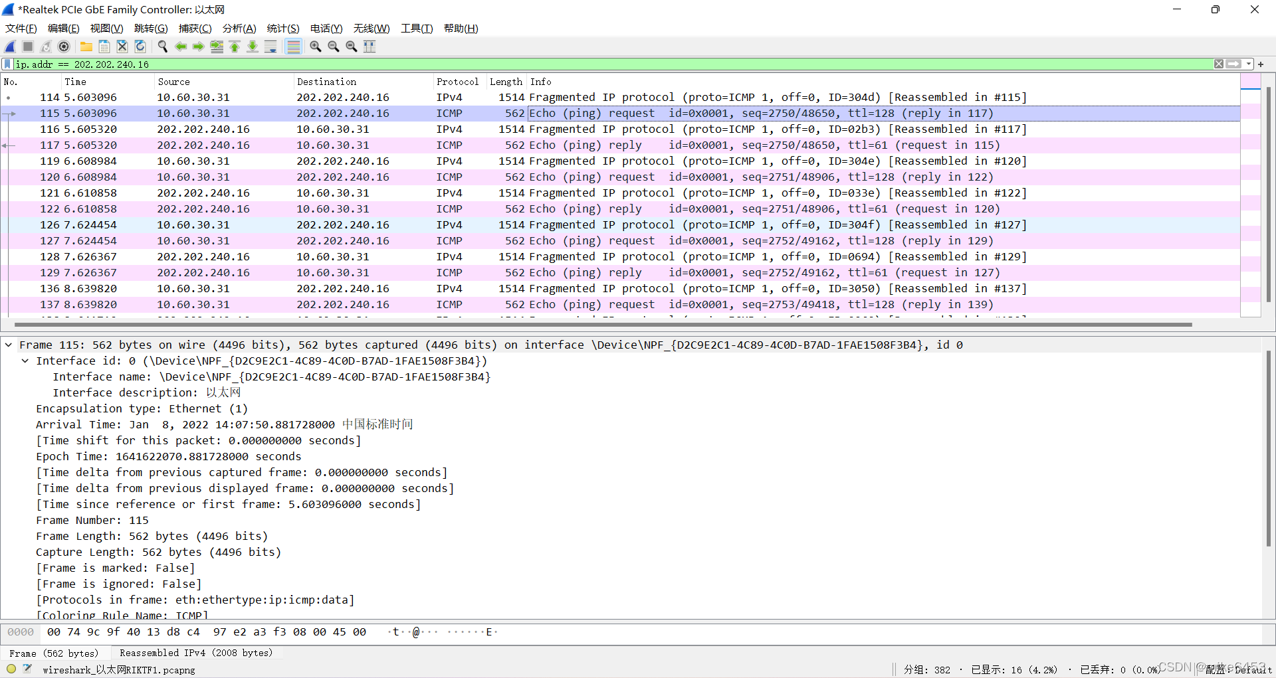Collapse the Frame 115 tree node
Image resolution: width=1276 pixels, height=678 pixels.
coord(9,345)
